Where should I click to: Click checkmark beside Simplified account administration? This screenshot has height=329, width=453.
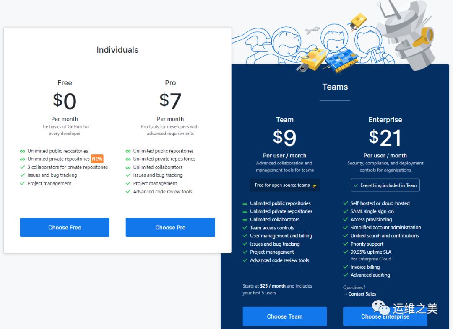pos(345,228)
